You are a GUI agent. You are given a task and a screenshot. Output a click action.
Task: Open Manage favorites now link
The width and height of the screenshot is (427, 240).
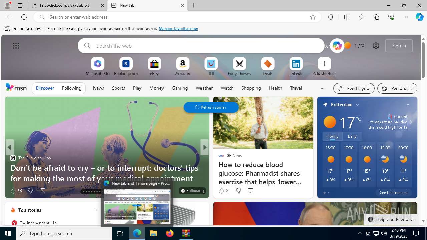(178, 29)
